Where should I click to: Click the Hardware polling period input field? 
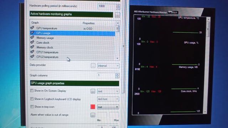107,6
